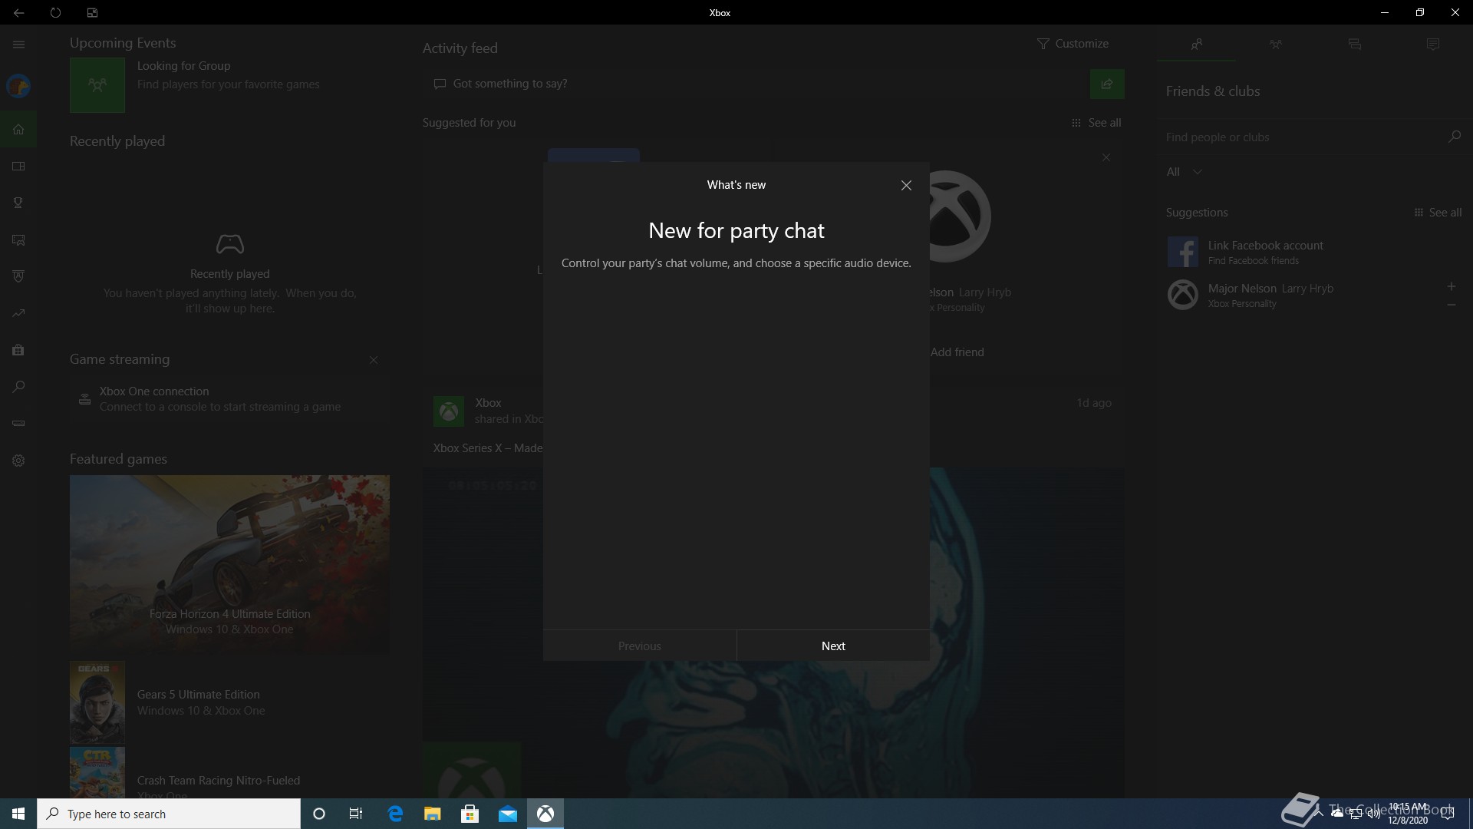This screenshot has height=829, width=1473.
Task: Open Settings gear in sidebar
Action: 18,461
